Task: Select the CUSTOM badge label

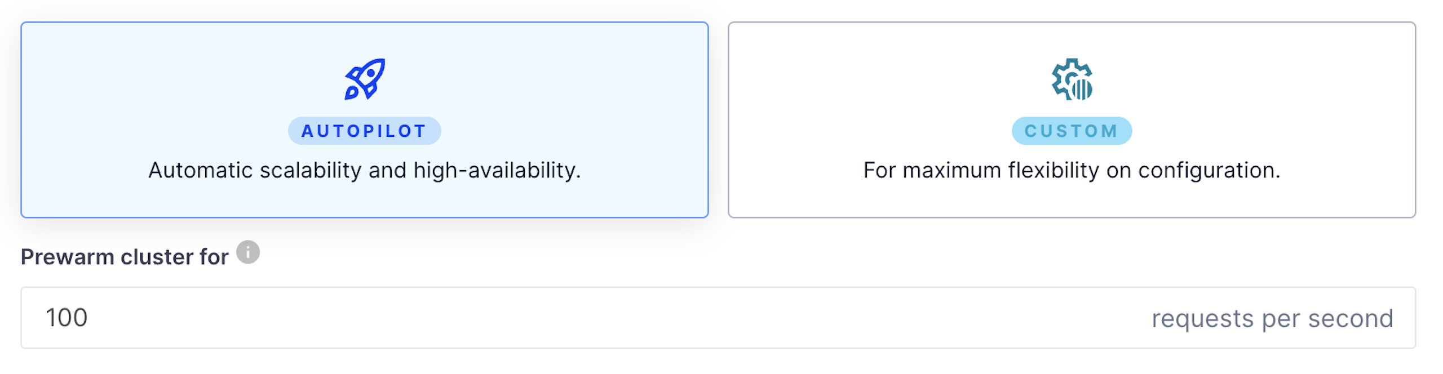Action: pyautogui.click(x=1072, y=131)
